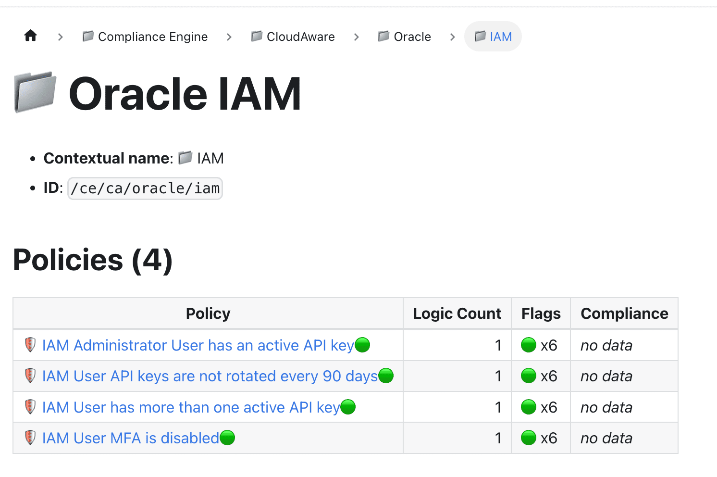Go to the home breadcrumb icon
The image size is (717, 477).
click(x=31, y=36)
